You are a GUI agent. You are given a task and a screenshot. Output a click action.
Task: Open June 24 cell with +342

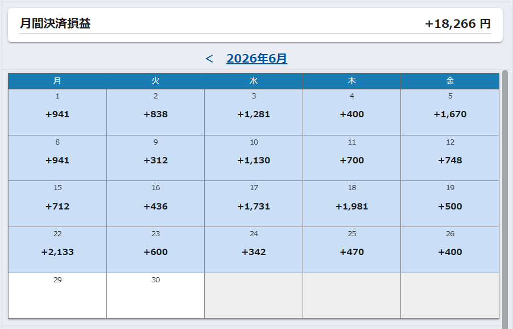(x=254, y=250)
